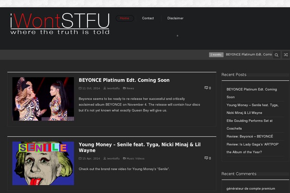Click the BEYONCE Platinum post excerpt text
This screenshot has height=193, width=290.
(139, 105)
